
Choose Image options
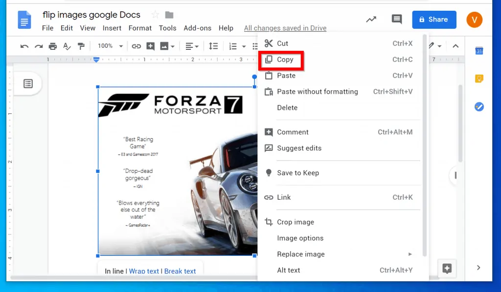pos(340,238)
